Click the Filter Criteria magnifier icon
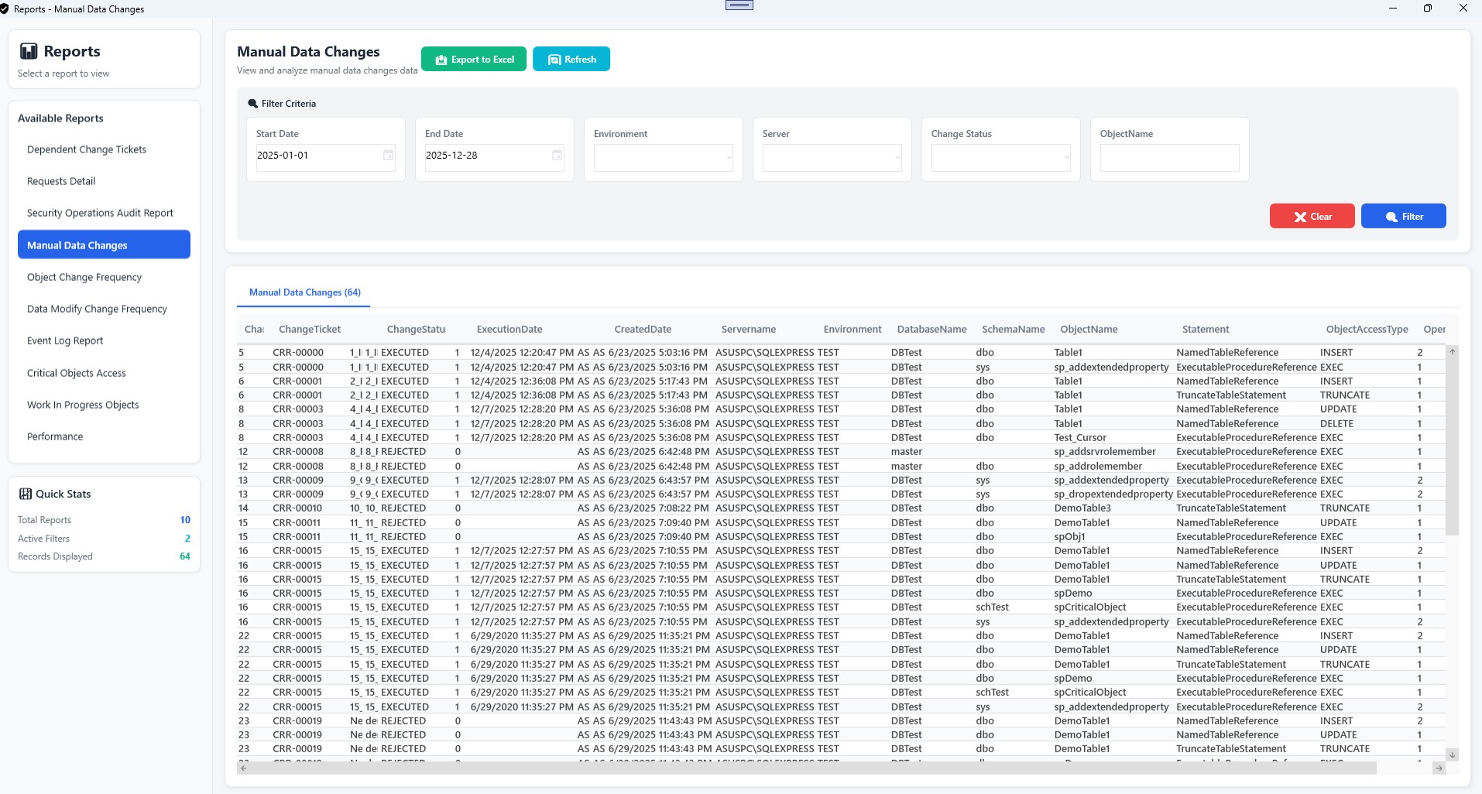 pyautogui.click(x=252, y=104)
